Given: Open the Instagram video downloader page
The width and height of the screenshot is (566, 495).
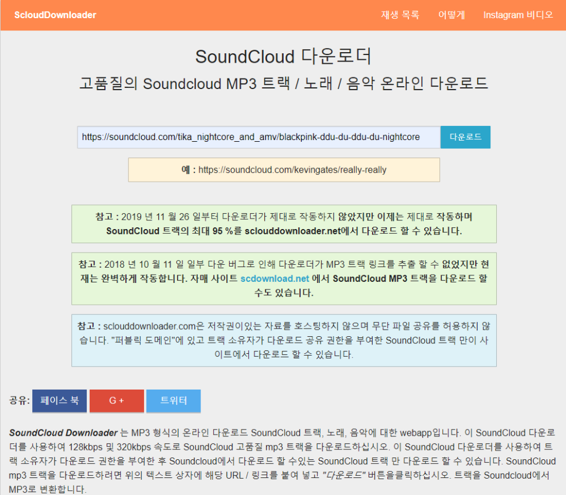Looking at the screenshot, I should coord(518,15).
